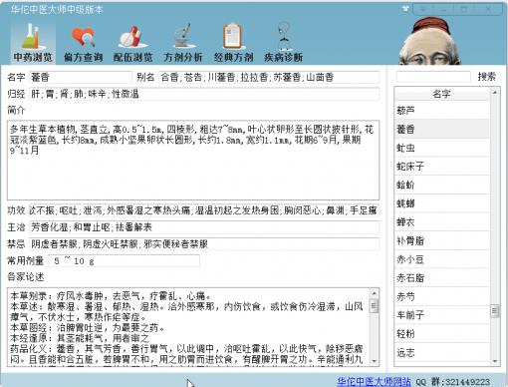
Task: Click 各家论述 scrollbar up arrow
Action: point(375,293)
